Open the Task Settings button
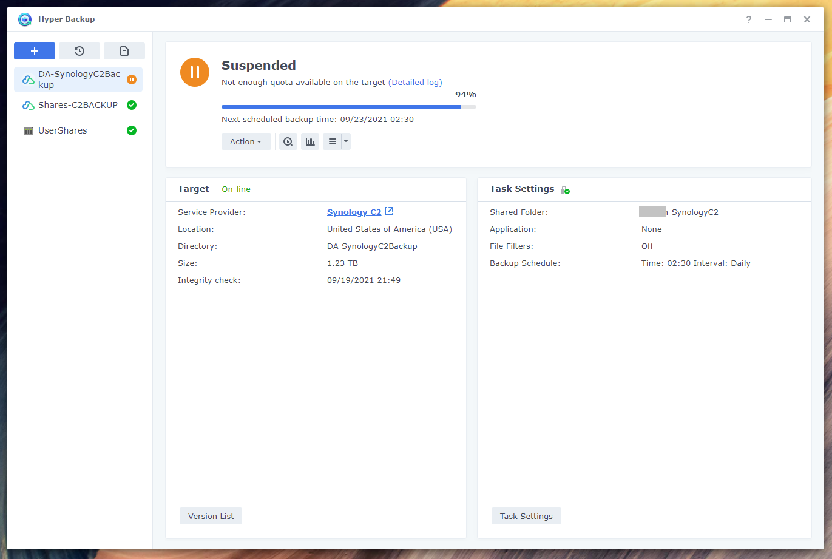Image resolution: width=832 pixels, height=559 pixels. click(526, 516)
